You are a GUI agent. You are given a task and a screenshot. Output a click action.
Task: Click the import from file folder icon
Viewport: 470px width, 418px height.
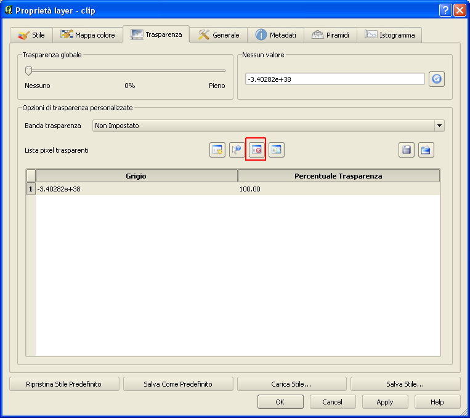coord(426,150)
